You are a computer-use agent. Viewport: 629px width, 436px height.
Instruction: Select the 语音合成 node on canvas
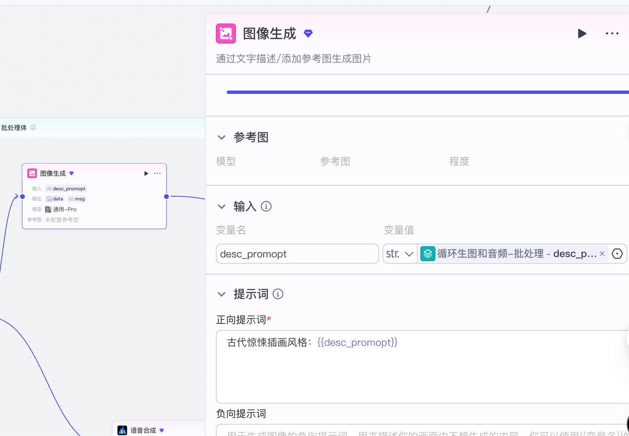(143, 430)
